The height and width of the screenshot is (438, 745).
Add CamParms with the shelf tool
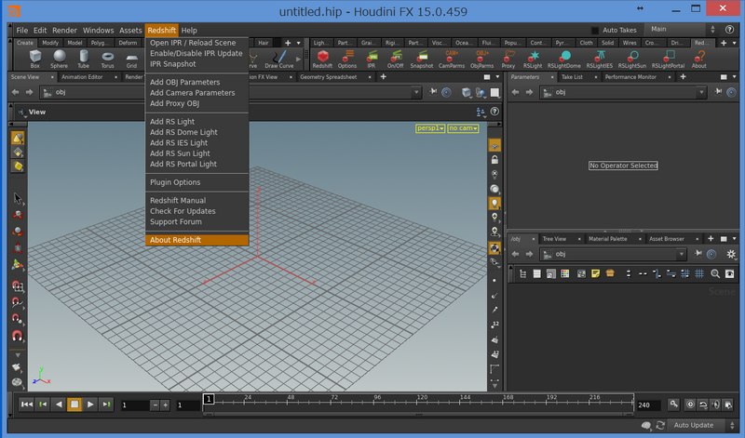[452, 59]
